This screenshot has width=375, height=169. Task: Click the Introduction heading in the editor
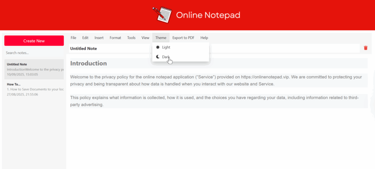coord(89,63)
